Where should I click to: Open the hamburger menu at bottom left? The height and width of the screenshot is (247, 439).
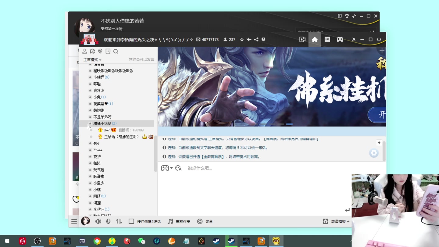(74, 221)
